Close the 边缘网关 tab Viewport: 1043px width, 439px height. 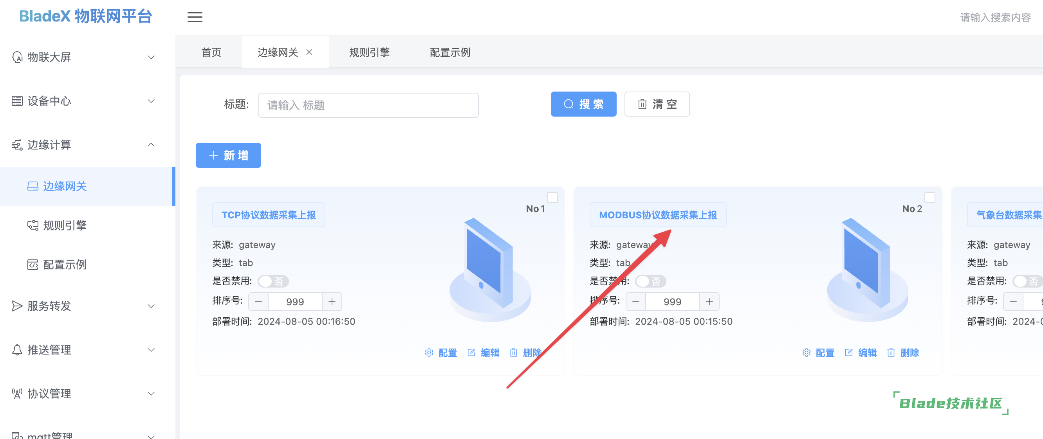[x=309, y=52]
